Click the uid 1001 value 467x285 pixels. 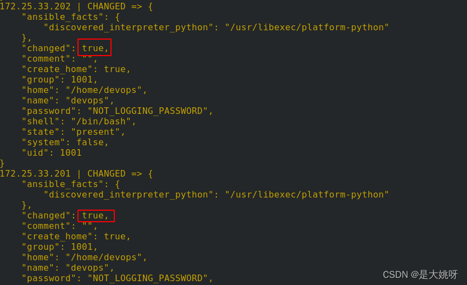[x=70, y=152]
